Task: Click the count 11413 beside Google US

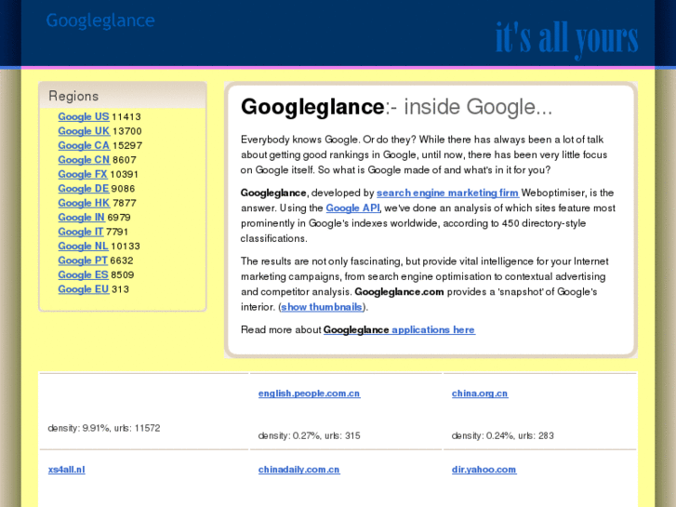Action: (126, 117)
